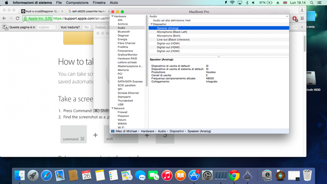Go back in Chrome
The image size is (327, 184).
[x=4, y=19]
